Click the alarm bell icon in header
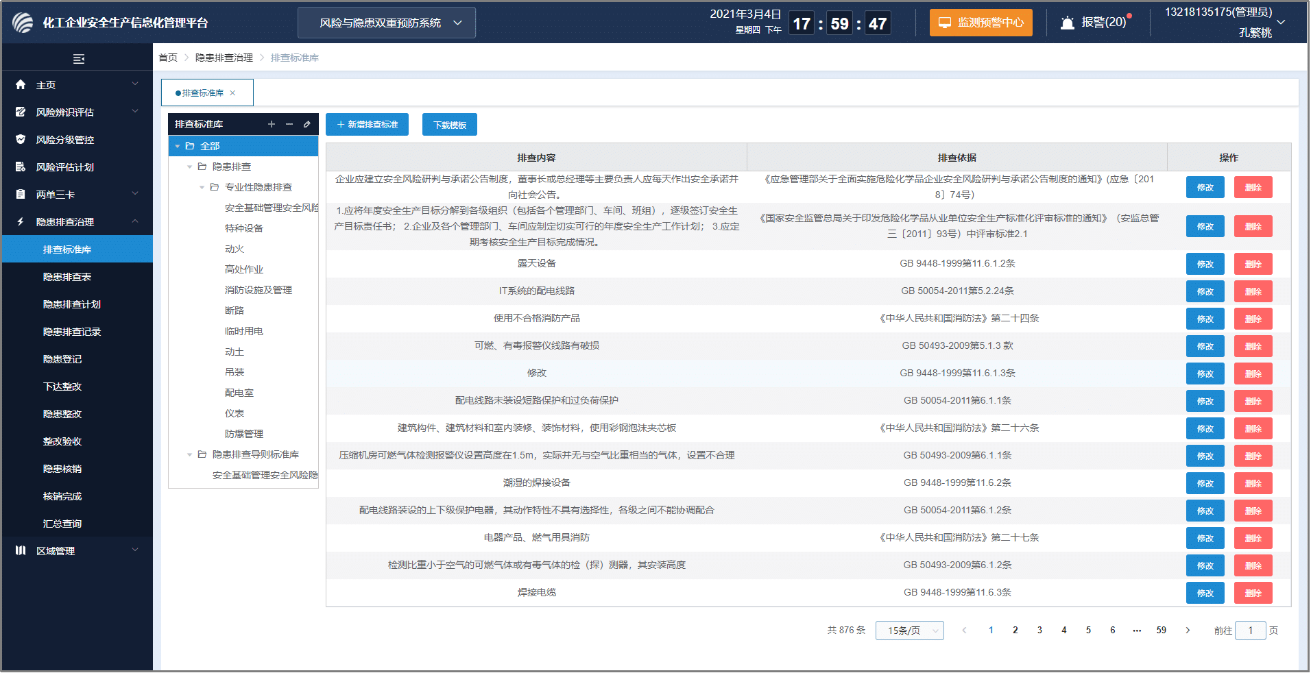The image size is (1311, 673). (x=1067, y=23)
